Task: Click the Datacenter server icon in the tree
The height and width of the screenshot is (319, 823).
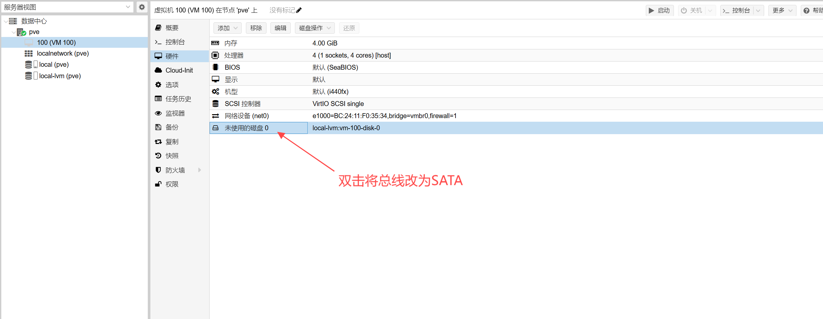Action: tap(13, 21)
